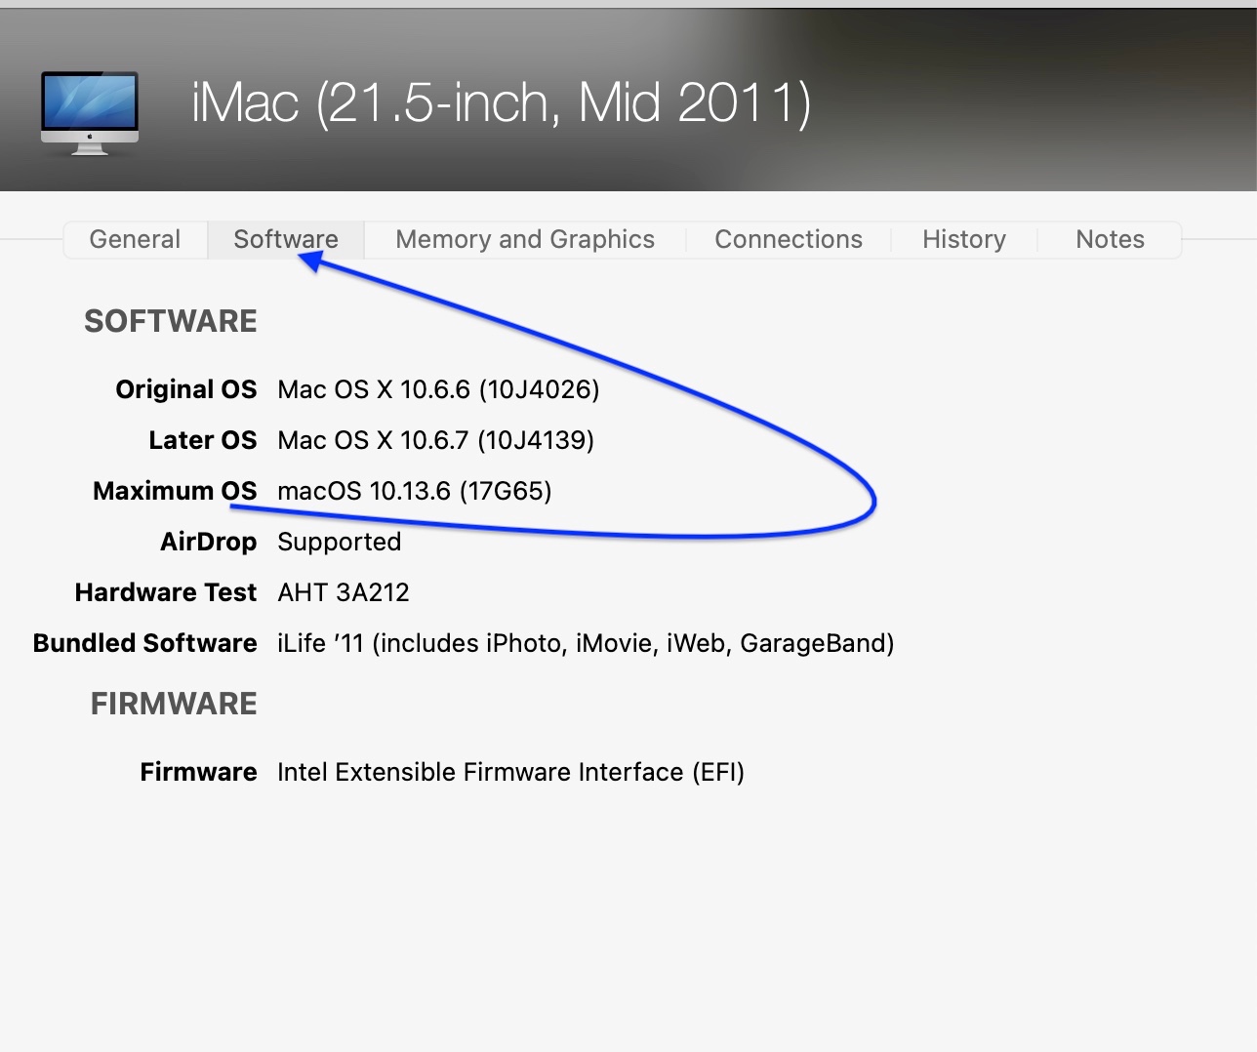The height and width of the screenshot is (1052, 1257).
Task: Go to the Connections tab
Action: [789, 239]
